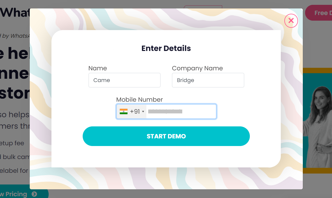The height and width of the screenshot is (198, 332).
Task: Click the Company Name field with Bridge
Action: pyautogui.click(x=208, y=80)
